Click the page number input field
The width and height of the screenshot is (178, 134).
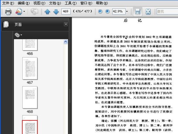coord(66,12)
